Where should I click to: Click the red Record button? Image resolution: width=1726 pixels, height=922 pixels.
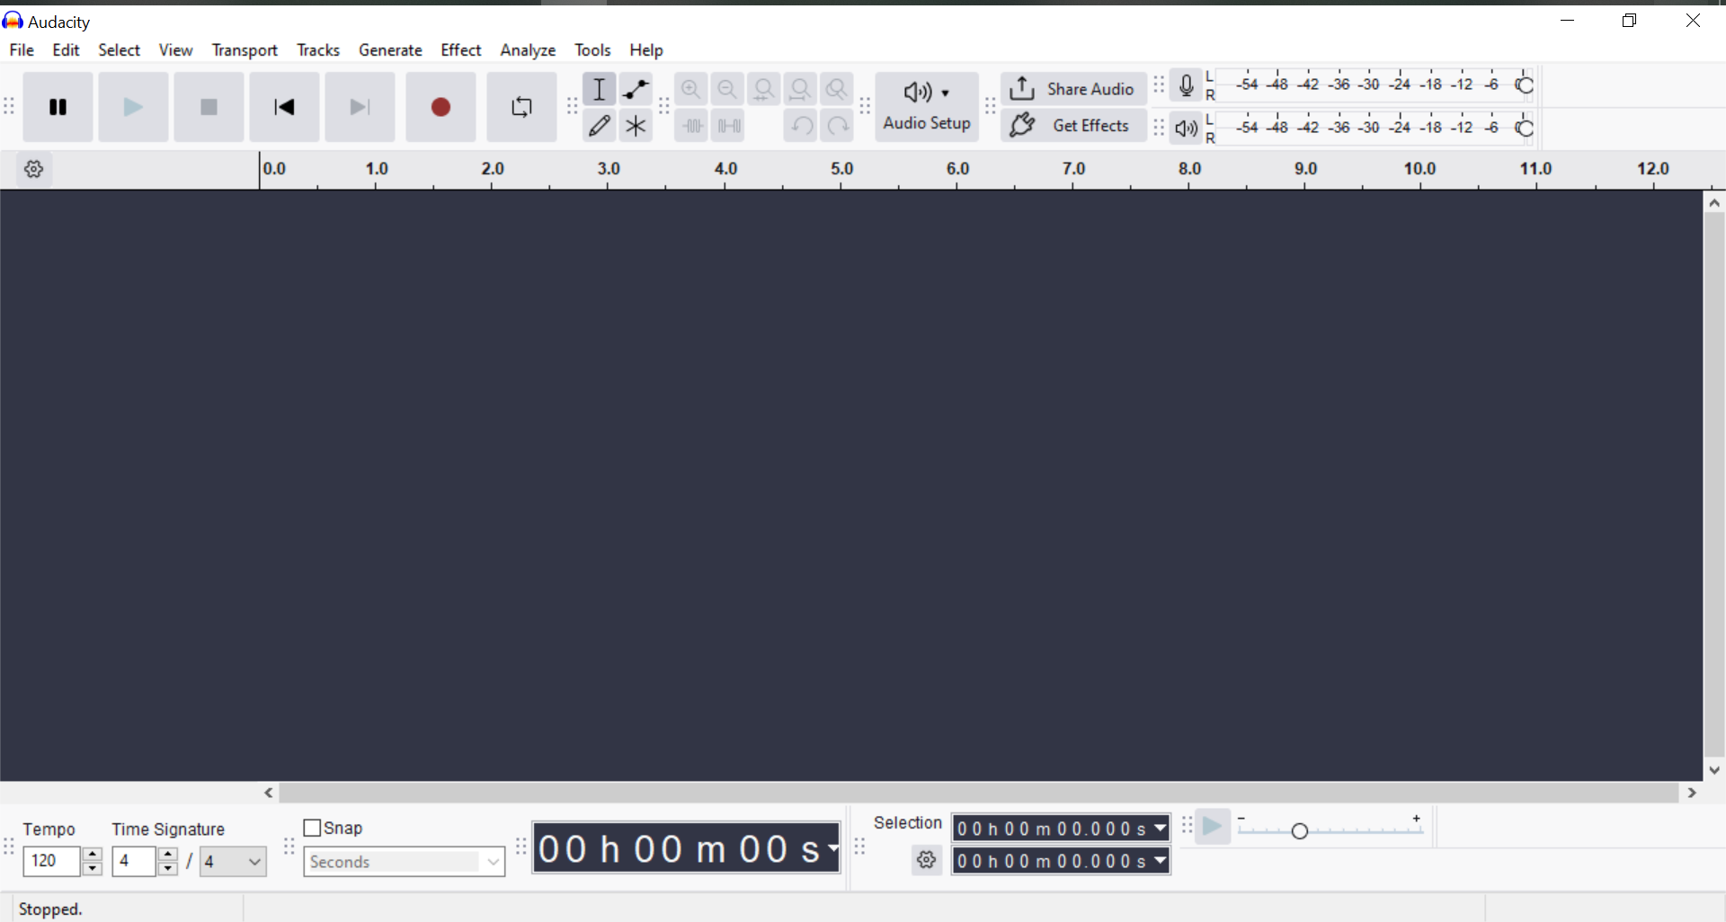coord(440,108)
